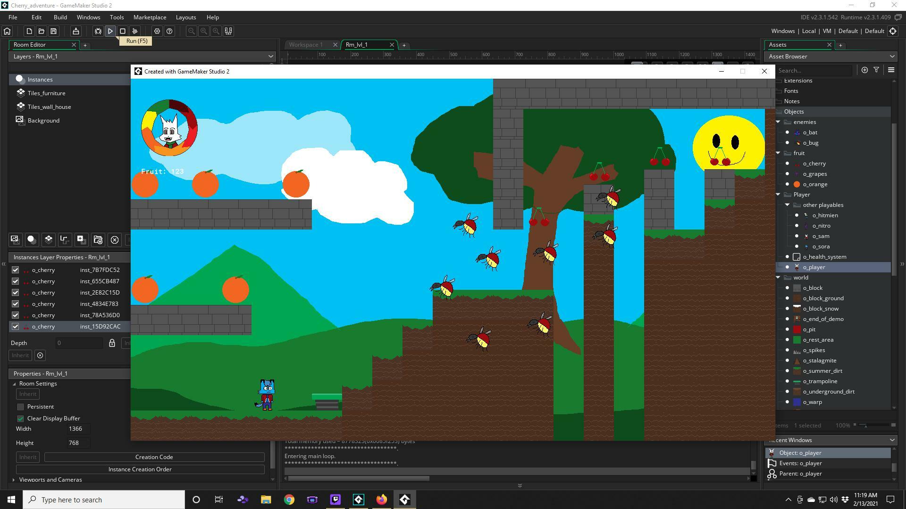Create a new tile layer

click(x=49, y=240)
